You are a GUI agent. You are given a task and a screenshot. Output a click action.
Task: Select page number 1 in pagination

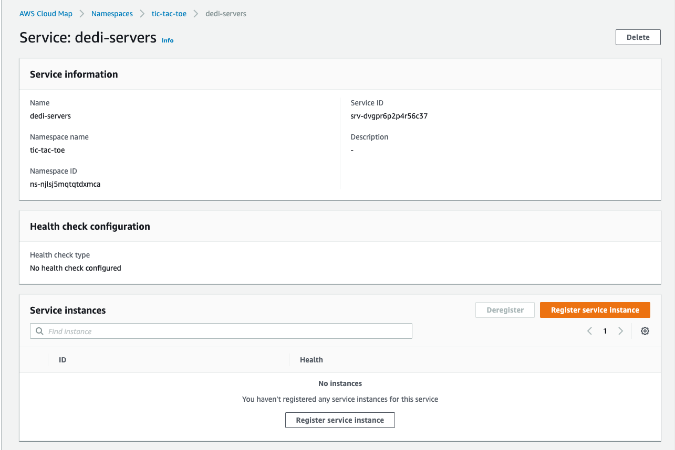pyautogui.click(x=605, y=331)
